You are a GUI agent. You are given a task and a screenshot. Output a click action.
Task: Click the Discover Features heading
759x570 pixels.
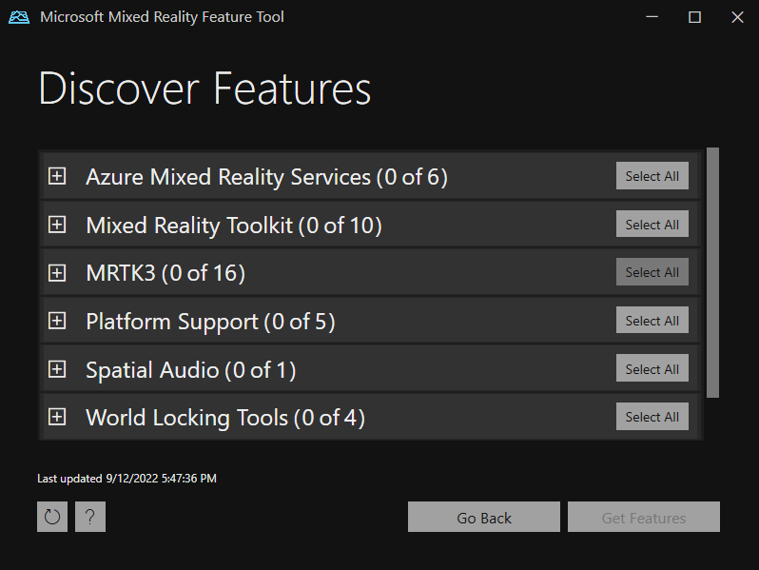point(204,88)
